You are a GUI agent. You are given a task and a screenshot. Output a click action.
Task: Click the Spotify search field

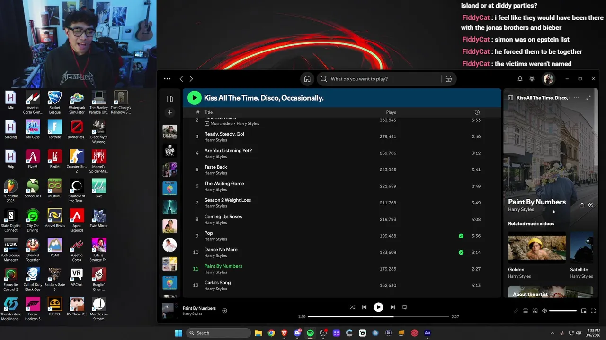pyautogui.click(x=379, y=79)
